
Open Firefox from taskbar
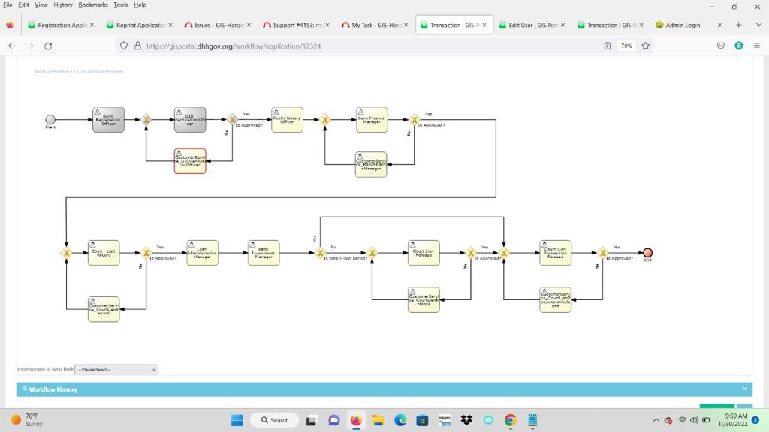coord(355,420)
